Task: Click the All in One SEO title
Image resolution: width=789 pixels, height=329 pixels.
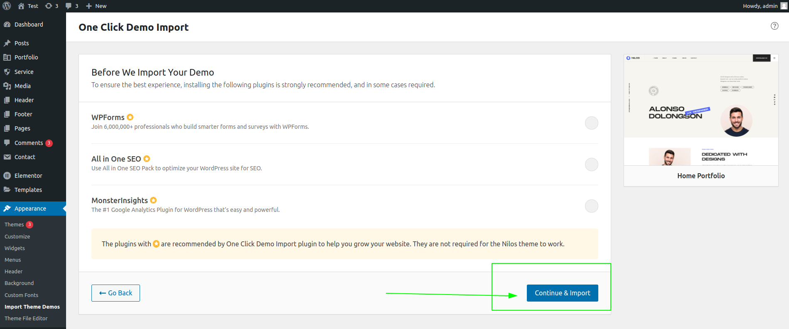Action: [x=116, y=159]
